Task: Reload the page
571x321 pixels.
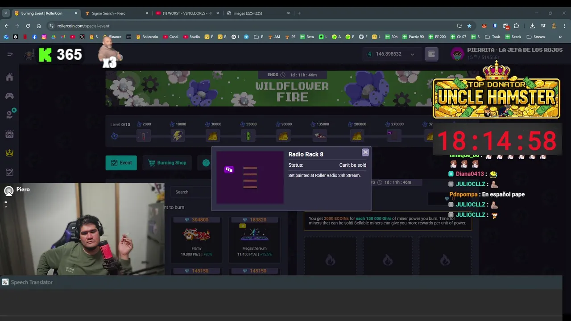Action: tap(28, 26)
